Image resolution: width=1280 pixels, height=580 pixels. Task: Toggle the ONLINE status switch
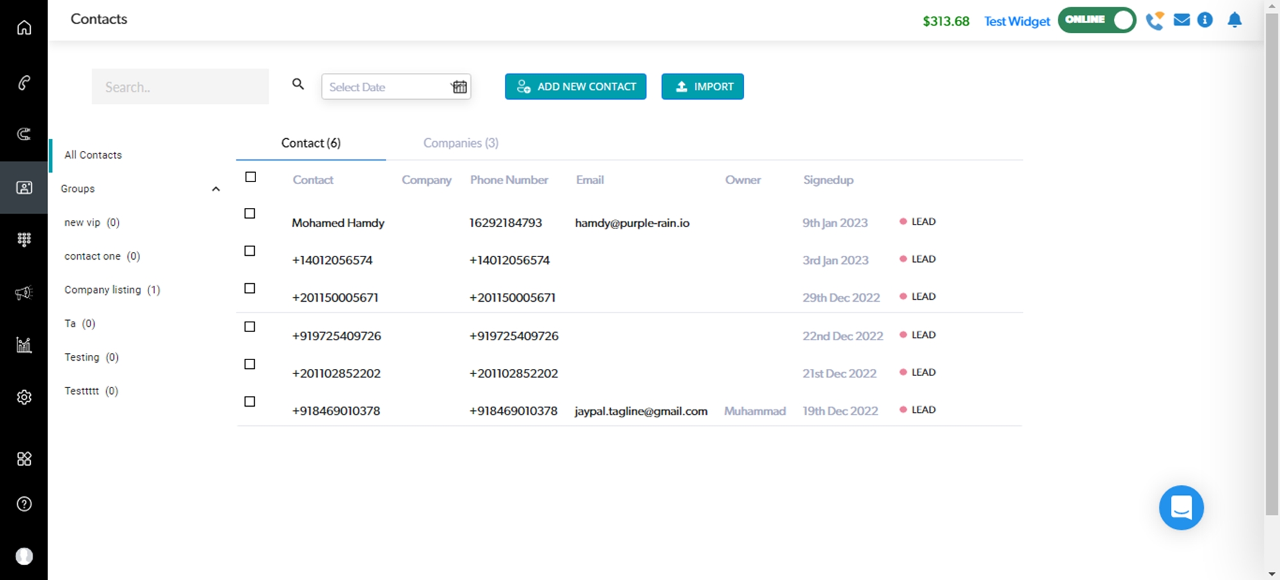coord(1096,20)
